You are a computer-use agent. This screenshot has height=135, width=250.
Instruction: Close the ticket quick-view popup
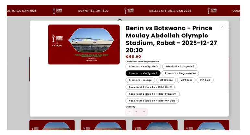(x=222, y=27)
